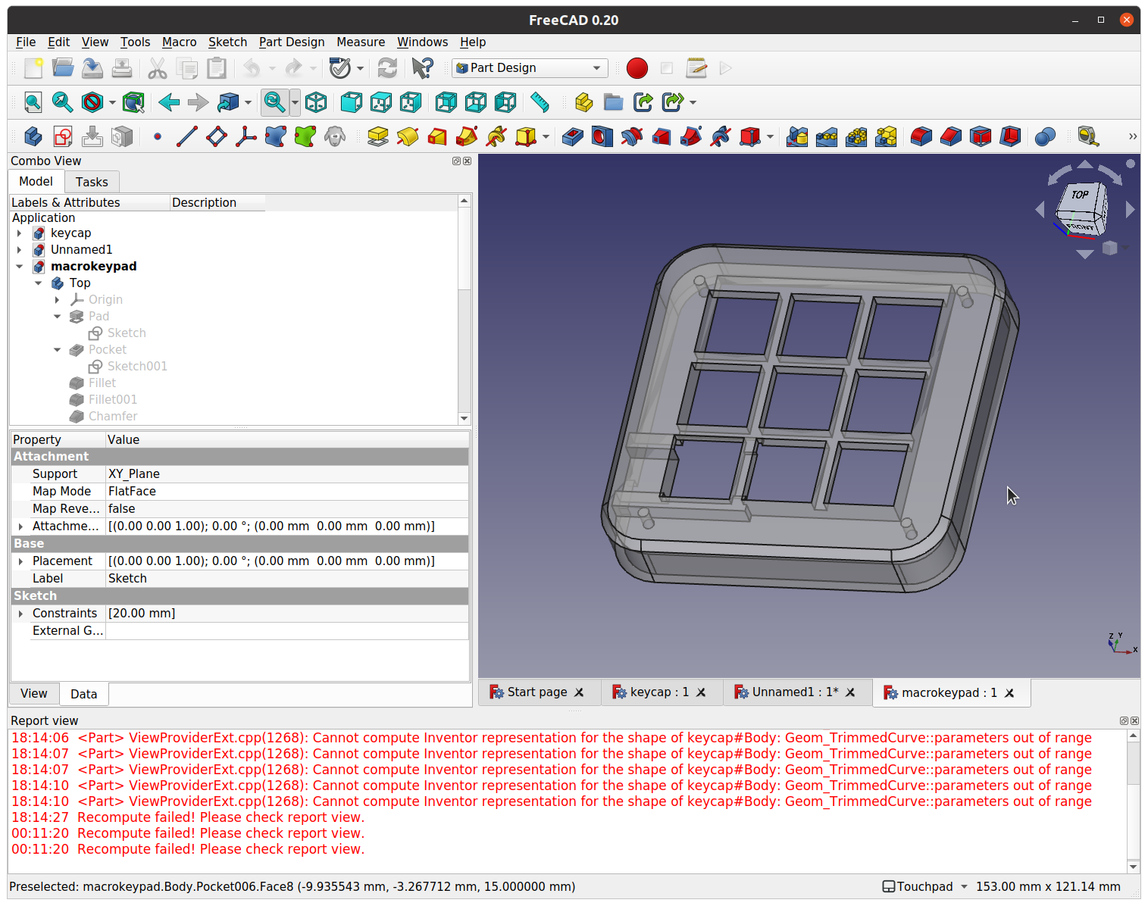The image size is (1148, 906).
Task: Open the Sketch menu
Action: tap(227, 42)
